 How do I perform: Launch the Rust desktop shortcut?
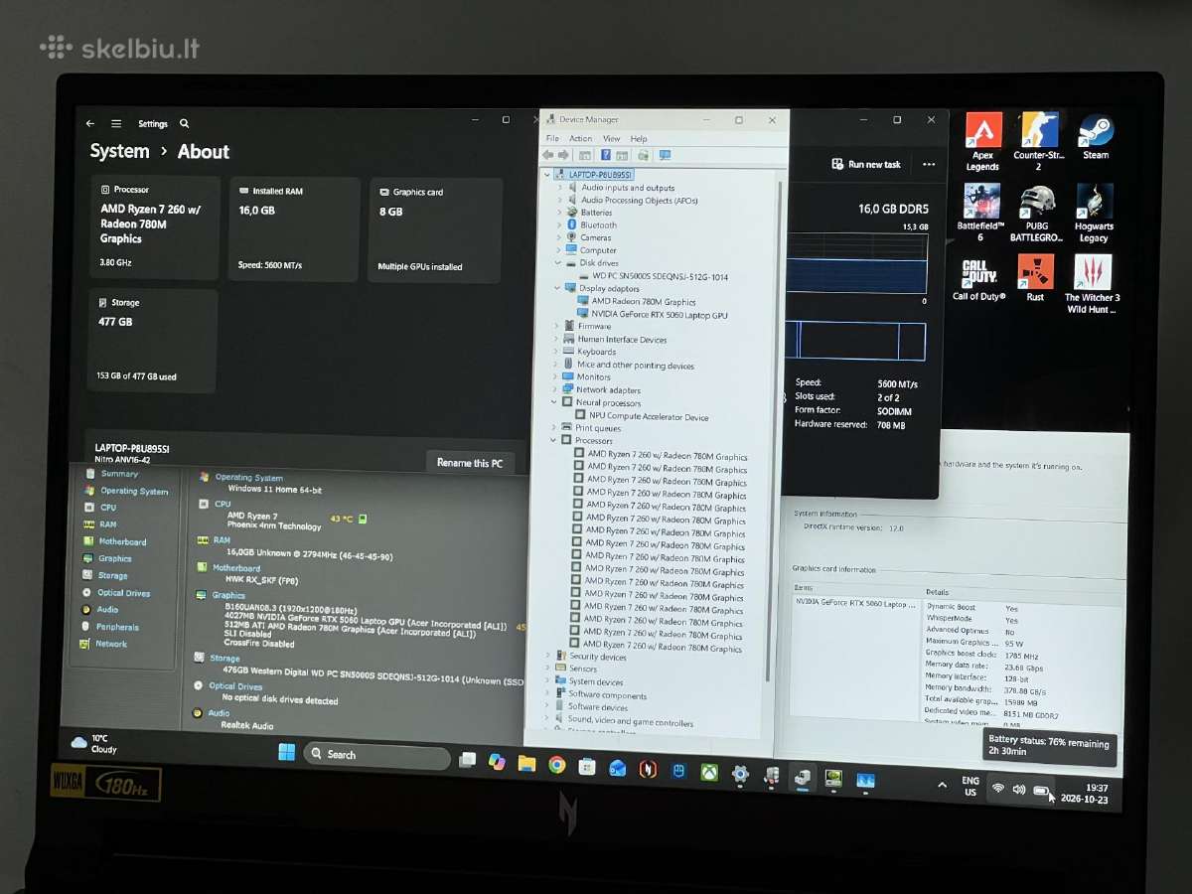click(1035, 278)
